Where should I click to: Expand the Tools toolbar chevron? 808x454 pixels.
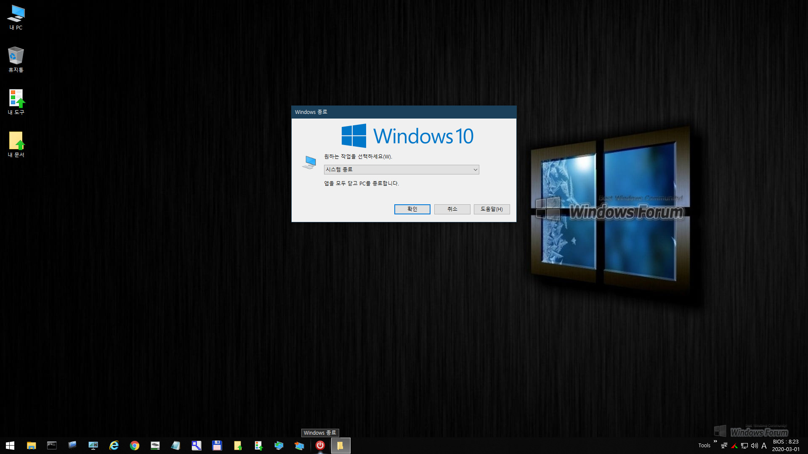715,441
